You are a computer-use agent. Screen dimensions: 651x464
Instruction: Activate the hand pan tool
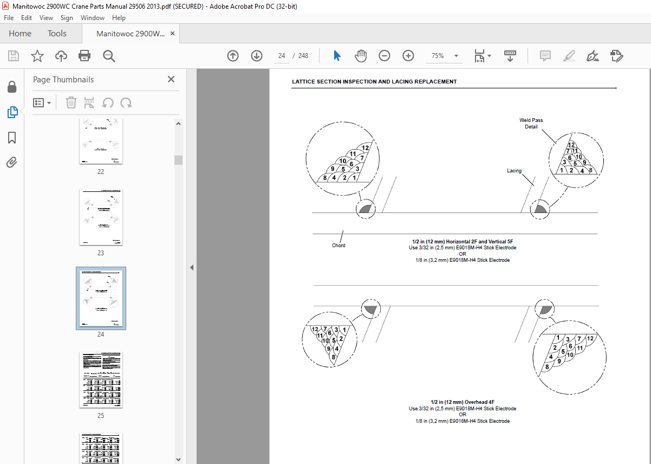361,56
